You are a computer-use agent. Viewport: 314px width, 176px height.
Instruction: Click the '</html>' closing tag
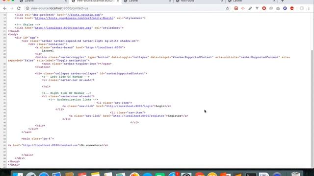click(x=14, y=165)
